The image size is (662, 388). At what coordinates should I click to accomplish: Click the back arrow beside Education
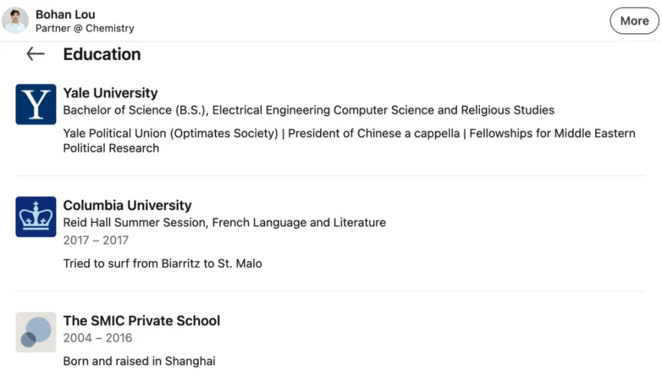(35, 54)
